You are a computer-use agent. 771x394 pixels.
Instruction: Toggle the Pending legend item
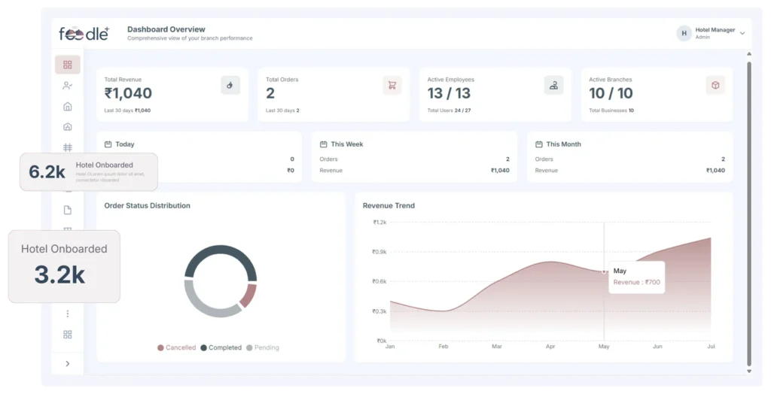tap(262, 347)
